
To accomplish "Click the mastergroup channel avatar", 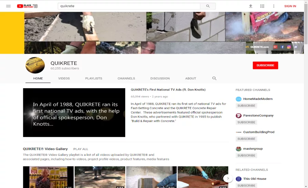I will 239,149.
